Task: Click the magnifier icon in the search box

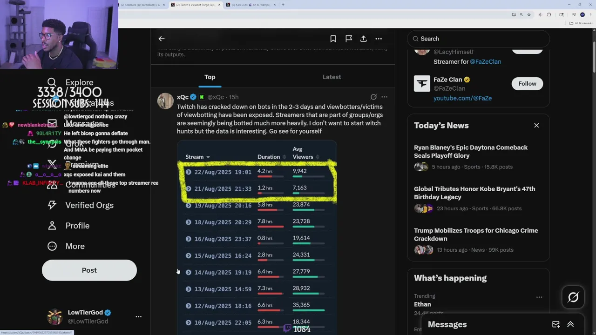Action: coord(415,39)
